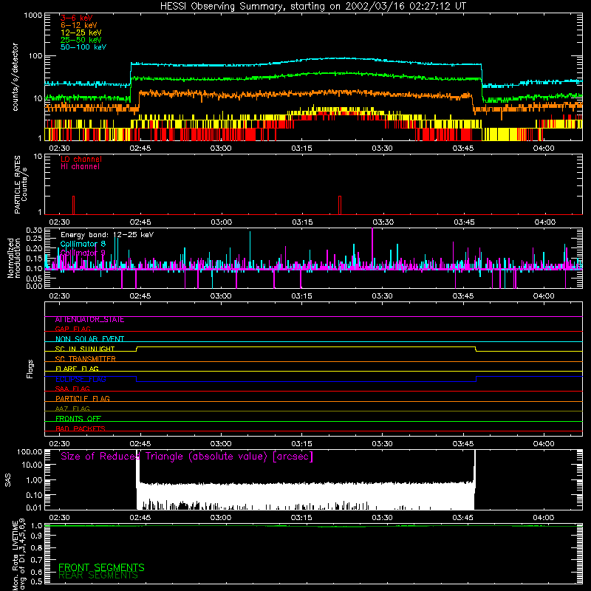Click 03:15 time label under count-rate plot
Image resolution: width=591 pixels, height=591 pixels.
pos(301,148)
